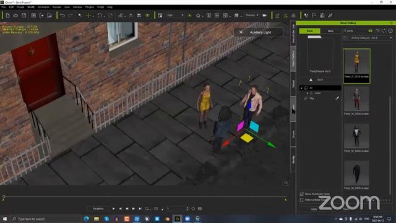
Task: Open the Sort by Category dropdown
Action: coord(371,38)
